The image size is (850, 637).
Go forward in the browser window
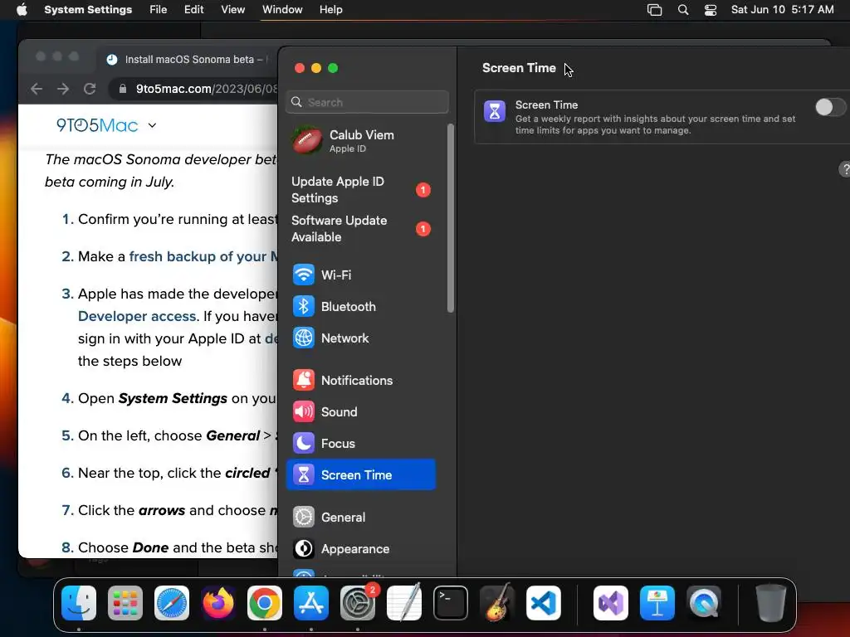(63, 89)
